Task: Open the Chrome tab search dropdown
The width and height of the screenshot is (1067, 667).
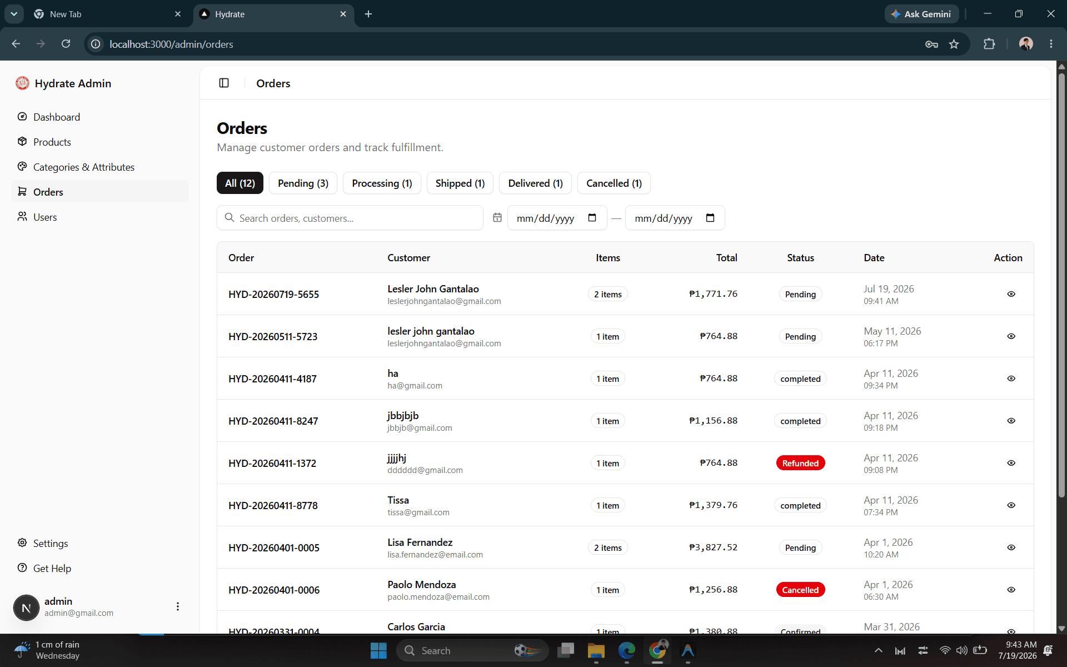Action: click(x=14, y=14)
